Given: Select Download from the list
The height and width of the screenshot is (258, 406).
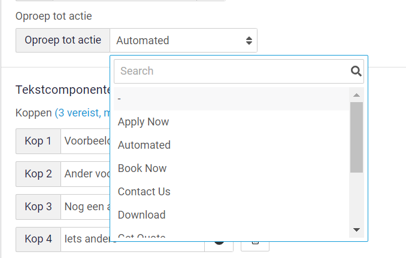Looking at the screenshot, I should click(x=232, y=215).
